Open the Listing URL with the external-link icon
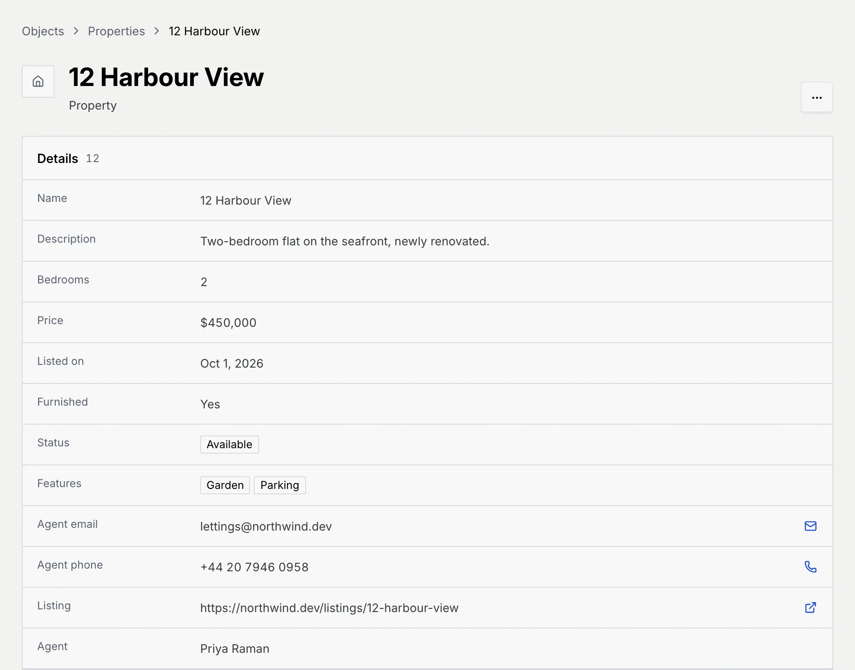Image resolution: width=855 pixels, height=670 pixels. pos(810,608)
